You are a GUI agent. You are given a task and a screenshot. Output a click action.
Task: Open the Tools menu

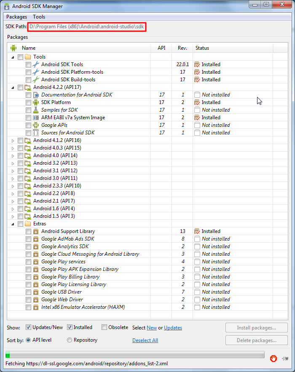pyautogui.click(x=39, y=17)
